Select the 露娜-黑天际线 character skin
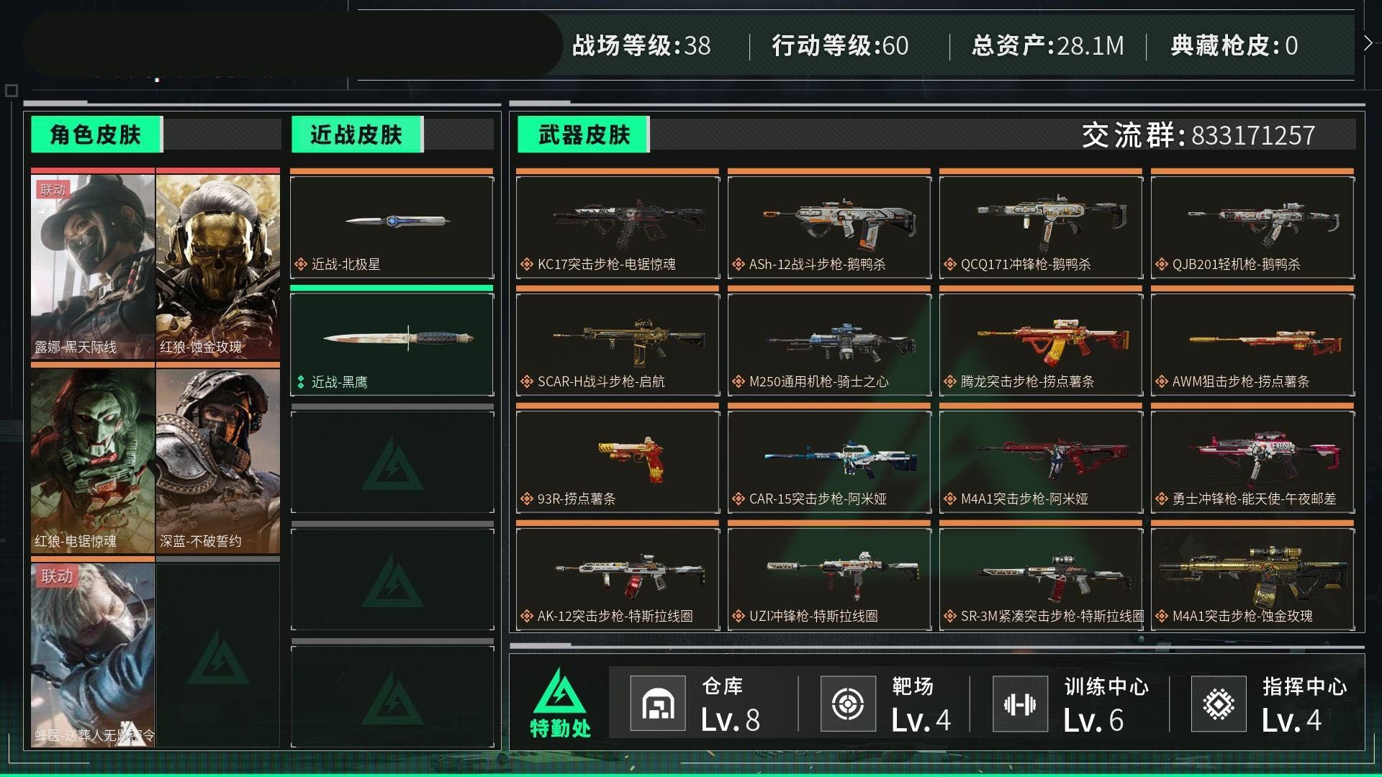Screen dimensions: 1382x777 pyautogui.click(x=92, y=265)
